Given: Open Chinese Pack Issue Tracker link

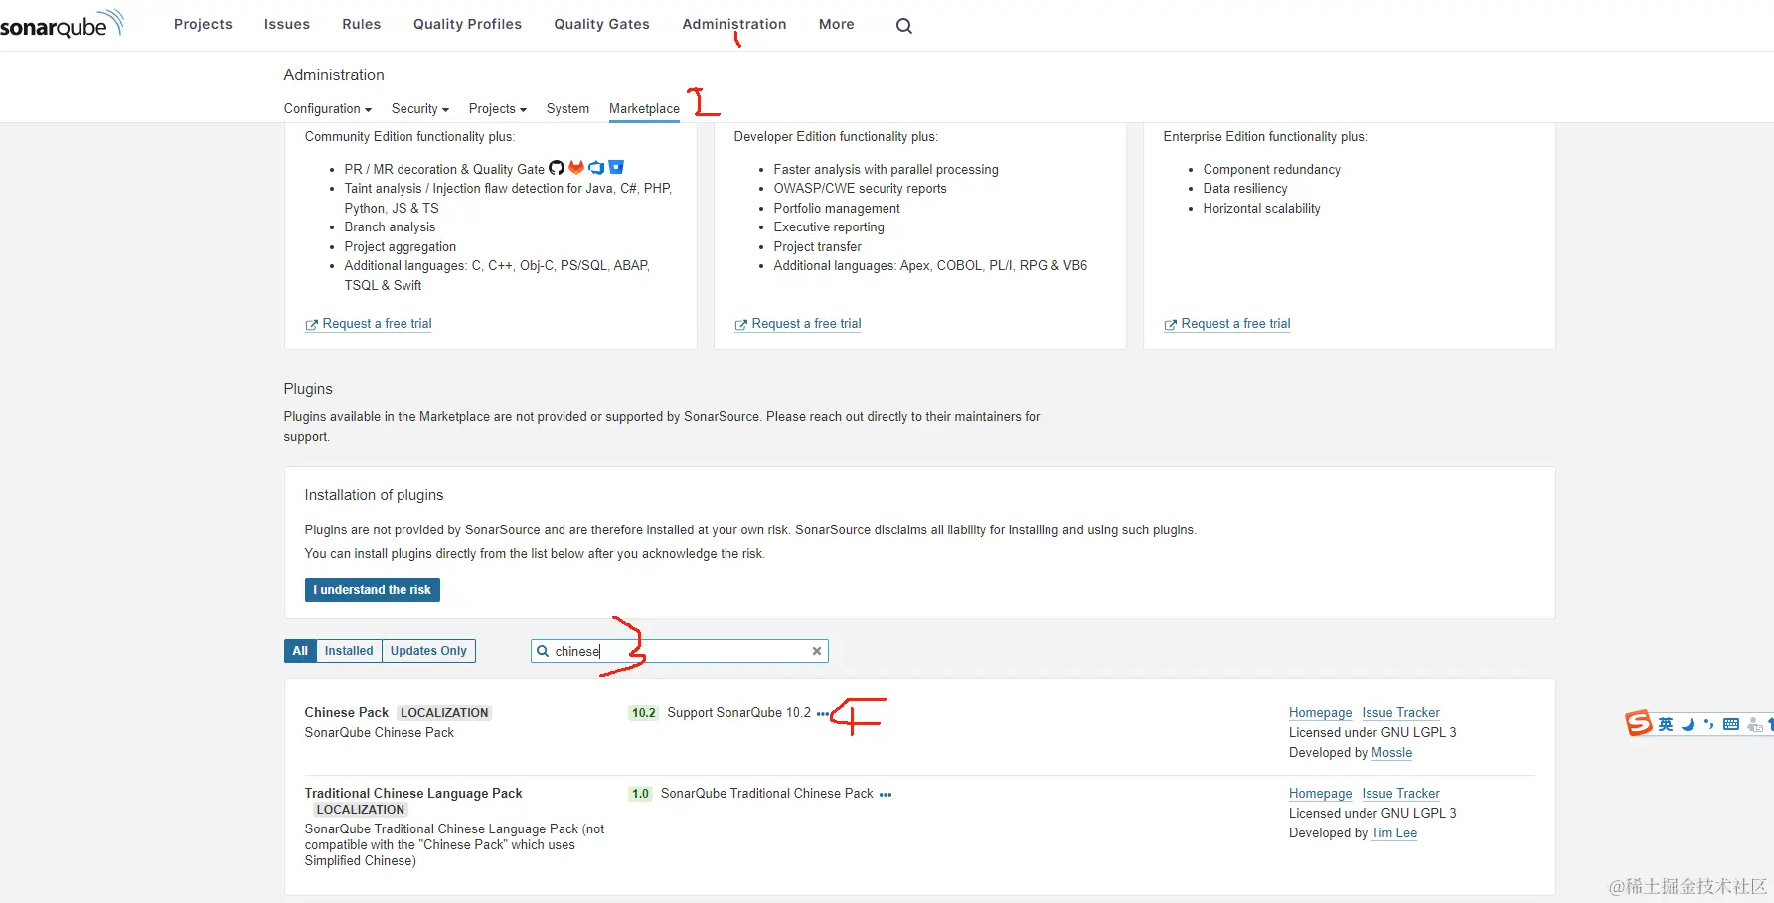Looking at the screenshot, I should coord(1400,713).
